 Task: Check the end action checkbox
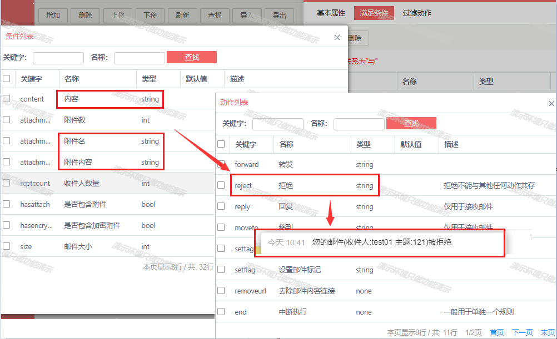[x=221, y=312]
